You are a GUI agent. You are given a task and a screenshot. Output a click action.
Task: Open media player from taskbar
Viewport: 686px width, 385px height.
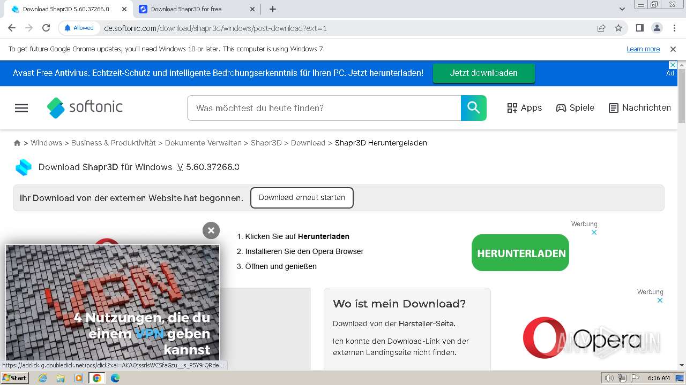(79, 378)
